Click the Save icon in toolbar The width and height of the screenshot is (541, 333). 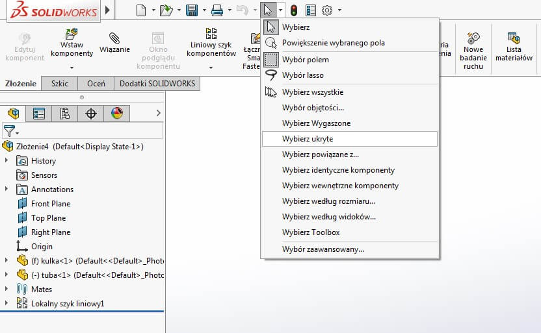[x=192, y=10]
